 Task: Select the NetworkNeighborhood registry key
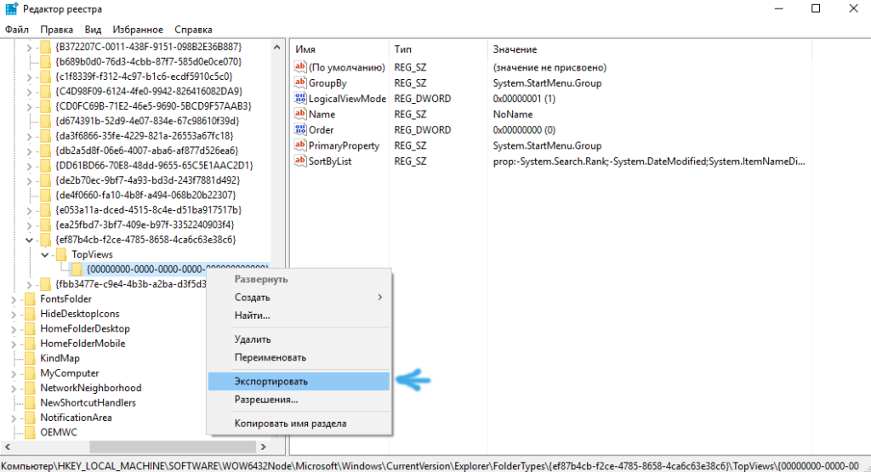(90, 388)
